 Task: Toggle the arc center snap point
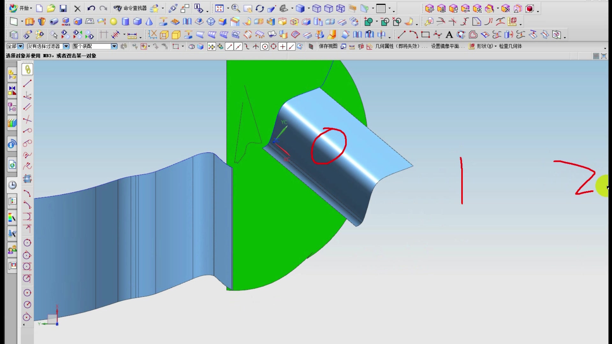[265, 47]
